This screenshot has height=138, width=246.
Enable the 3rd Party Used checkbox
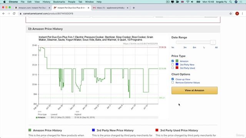173,68
